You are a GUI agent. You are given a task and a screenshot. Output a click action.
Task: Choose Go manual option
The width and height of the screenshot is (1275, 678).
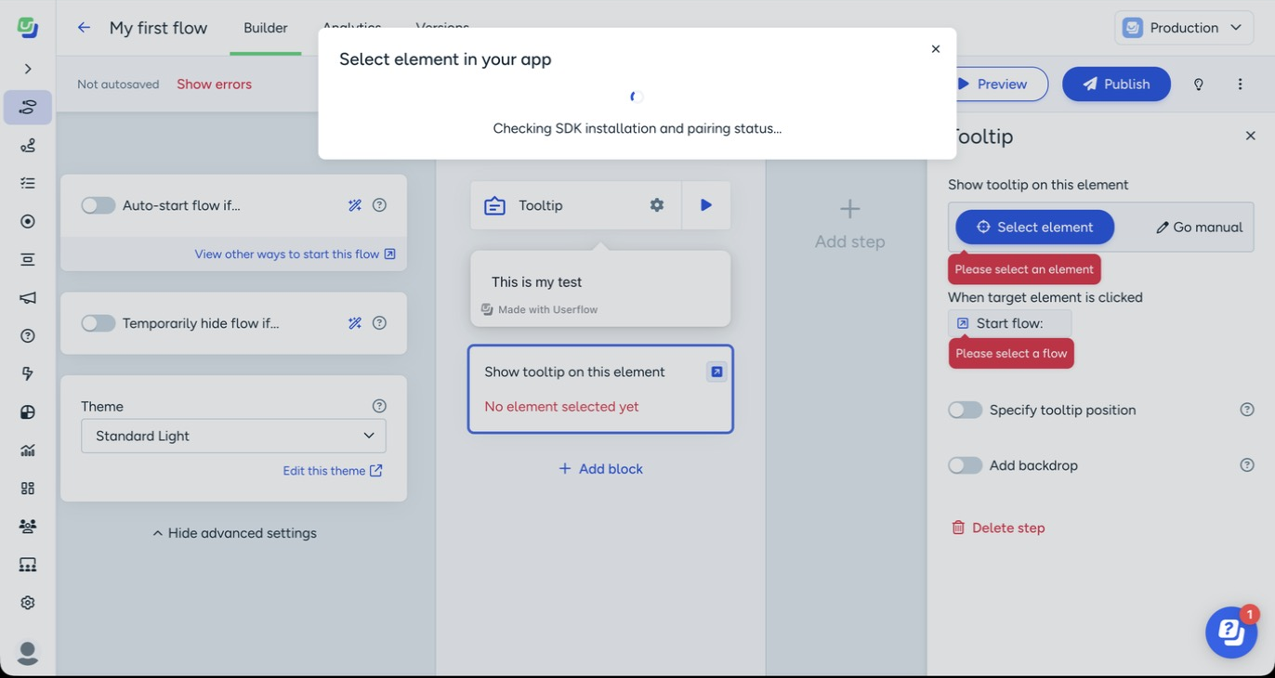coord(1199,227)
